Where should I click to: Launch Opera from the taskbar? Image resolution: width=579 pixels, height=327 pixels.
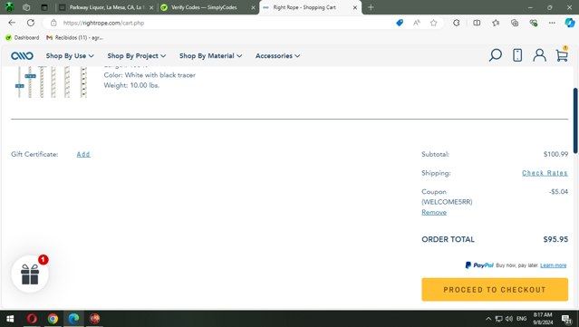tap(32, 319)
